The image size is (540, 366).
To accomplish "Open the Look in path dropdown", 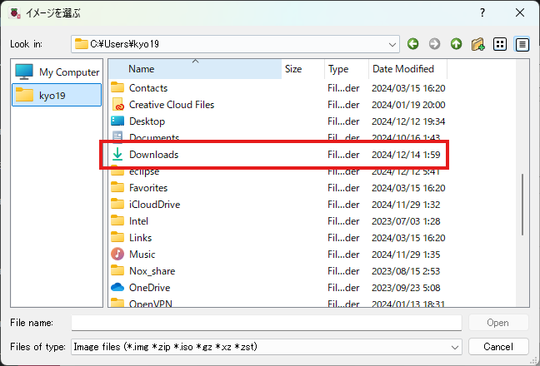I will (x=392, y=44).
